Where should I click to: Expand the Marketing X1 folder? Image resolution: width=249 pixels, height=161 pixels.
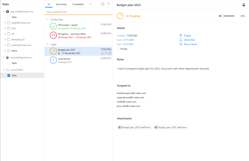coord(5,40)
